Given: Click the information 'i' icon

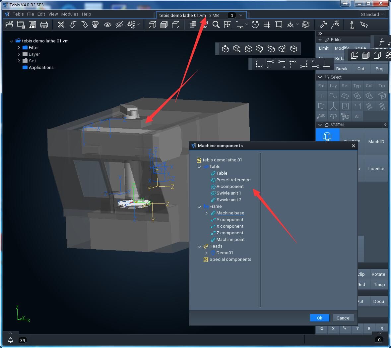Looking at the screenshot, I should pyautogui.click(x=352, y=25).
